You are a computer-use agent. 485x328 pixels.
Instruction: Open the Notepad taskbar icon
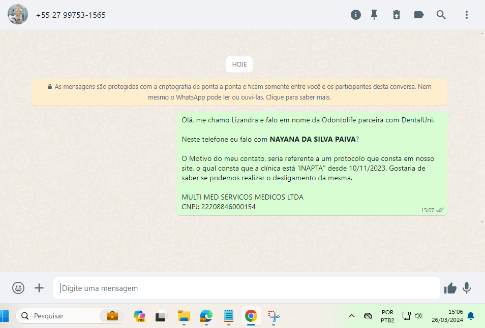click(x=229, y=316)
